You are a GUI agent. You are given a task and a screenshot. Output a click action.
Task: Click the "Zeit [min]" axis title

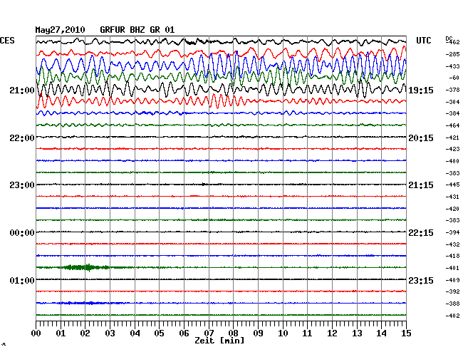tap(219, 341)
